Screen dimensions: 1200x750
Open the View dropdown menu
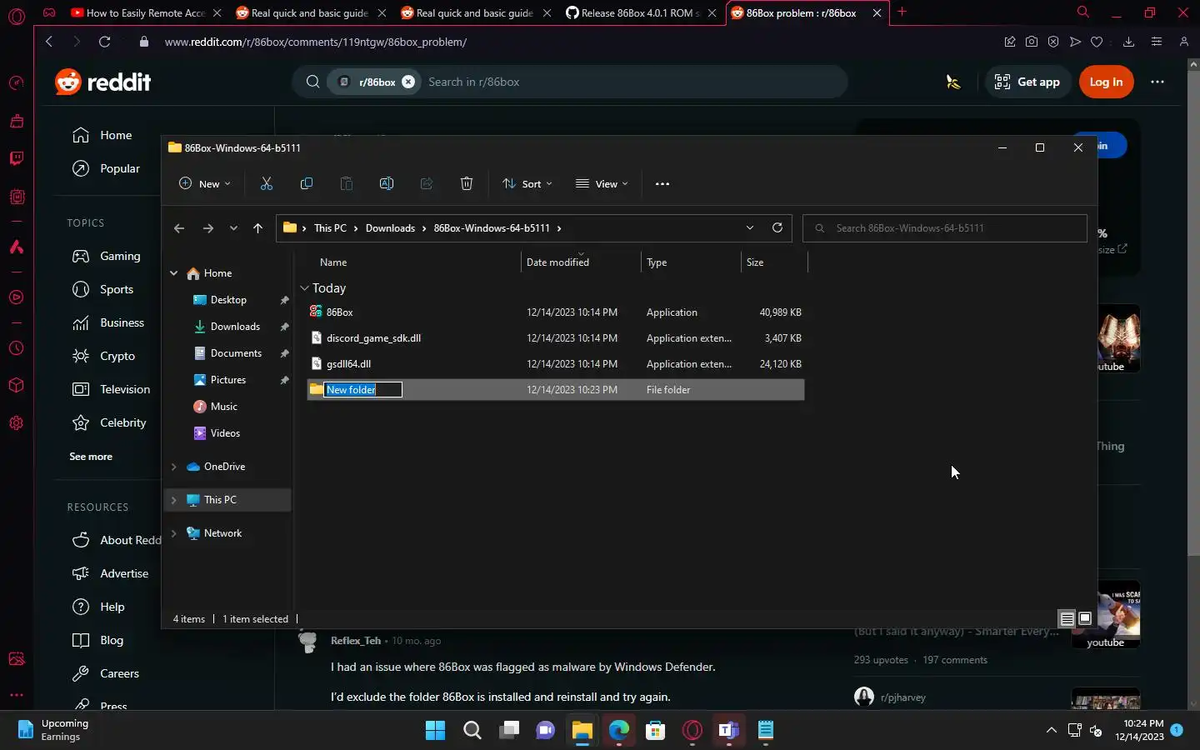coord(602,183)
